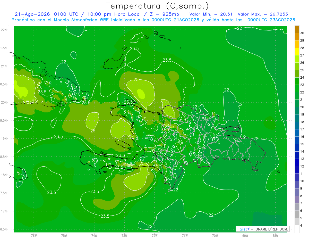Click the '9.5N' latitude axis label

(4, 120)
